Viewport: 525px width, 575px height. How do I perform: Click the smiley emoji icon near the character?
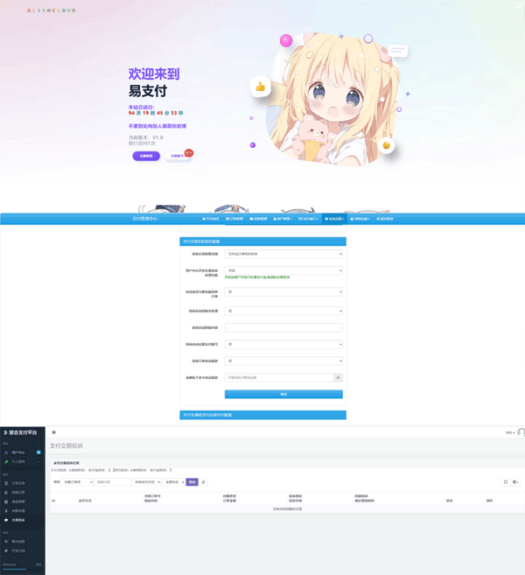click(386, 145)
